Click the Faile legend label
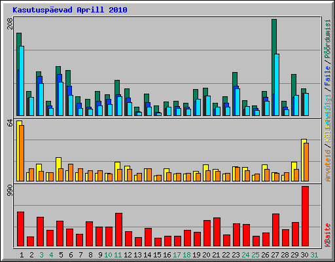The width and height of the screenshot is (335, 262). pyautogui.click(x=328, y=76)
